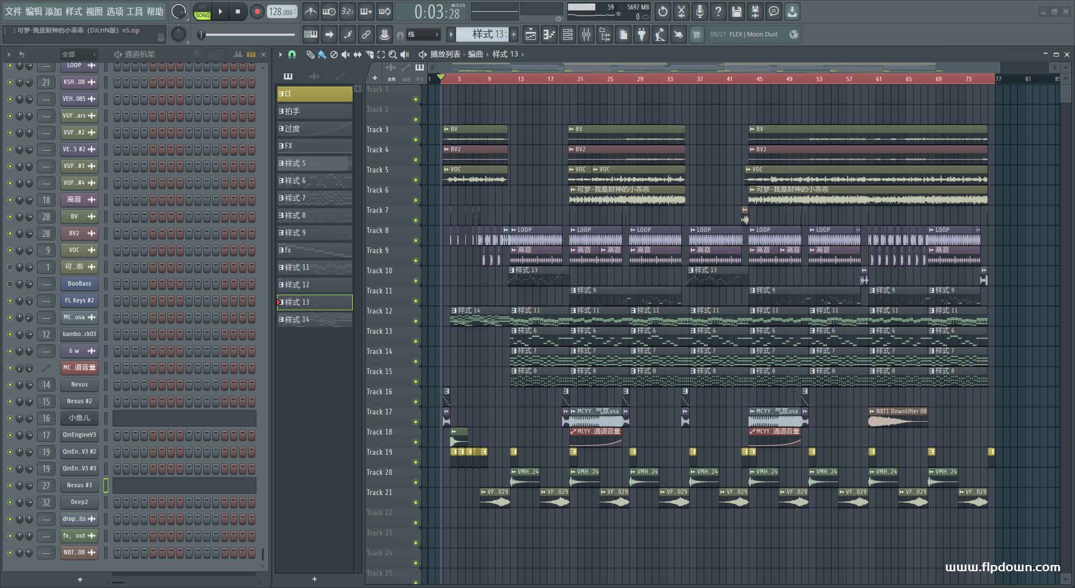Open the 文件 menu
The width and height of the screenshot is (1075, 588).
(13, 11)
